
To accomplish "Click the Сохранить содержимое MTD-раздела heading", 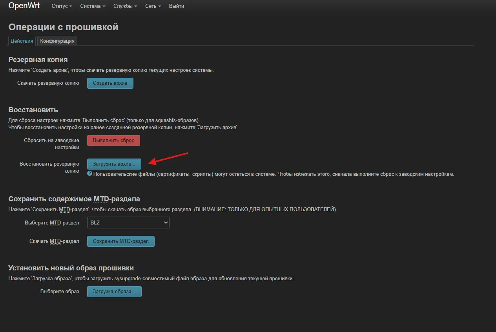I will [74, 199].
